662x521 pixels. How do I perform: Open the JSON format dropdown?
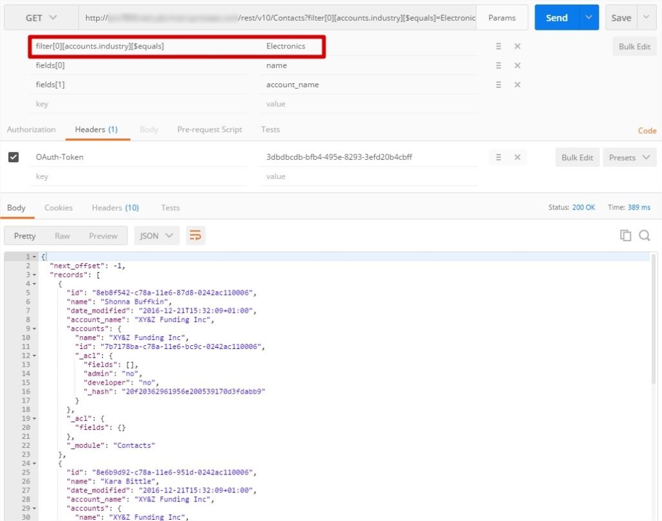coord(156,236)
